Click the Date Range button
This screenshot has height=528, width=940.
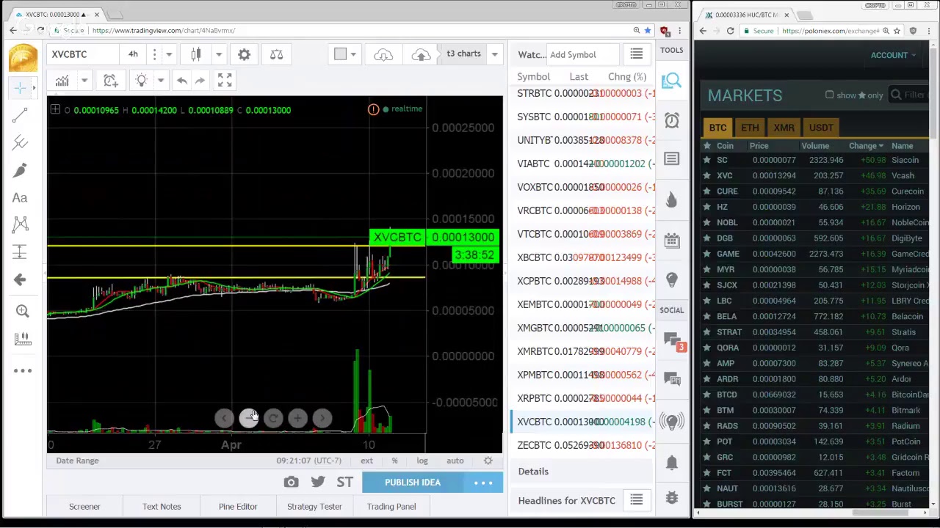pos(77,461)
